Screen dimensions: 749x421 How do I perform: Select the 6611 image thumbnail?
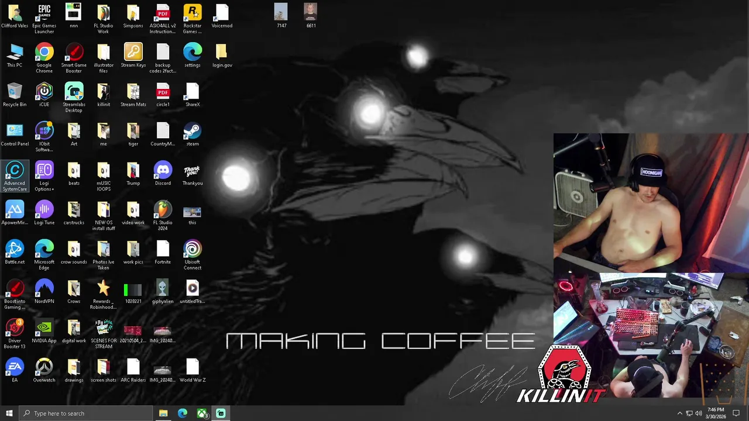[x=311, y=15]
